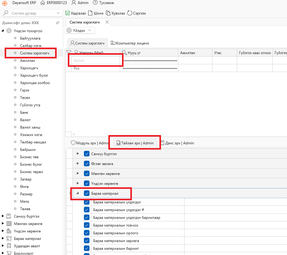Click the Ажилтан column header in grid
The width and height of the screenshot is (287, 255).
click(x=195, y=53)
